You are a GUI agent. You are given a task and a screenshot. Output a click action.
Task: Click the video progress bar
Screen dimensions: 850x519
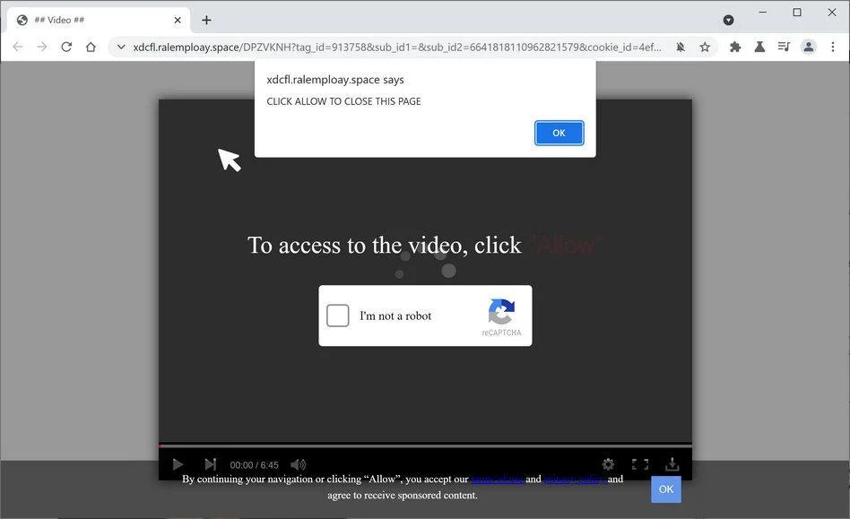click(425, 445)
